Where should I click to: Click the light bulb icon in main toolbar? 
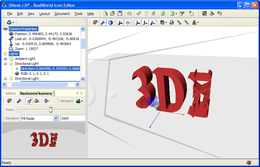(191, 13)
